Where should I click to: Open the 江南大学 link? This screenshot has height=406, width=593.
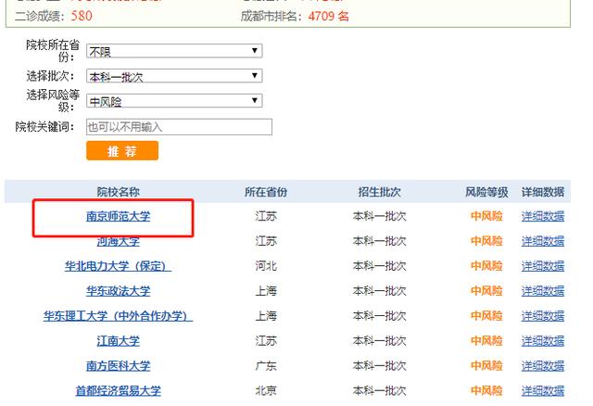(x=118, y=341)
